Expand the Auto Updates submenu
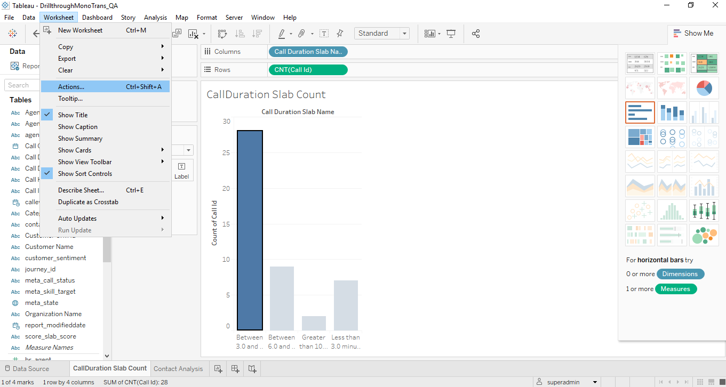Viewport: 726px width, 387px height. click(x=106, y=219)
